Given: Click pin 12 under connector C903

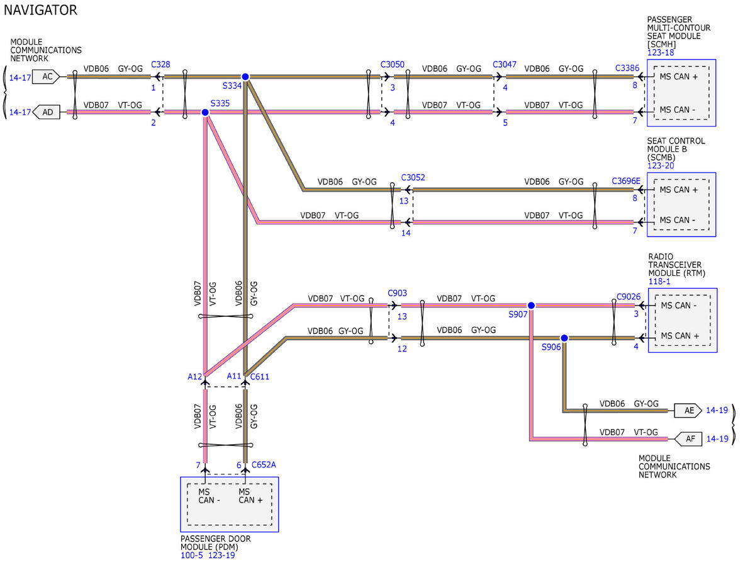Looking at the screenshot, I should (402, 349).
